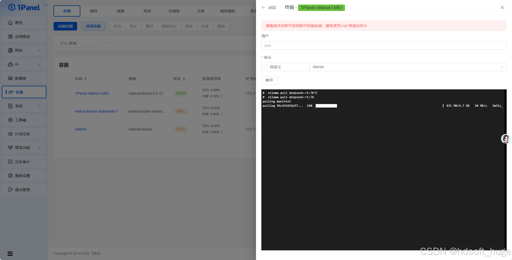Switch to the 镜像 images tab
512x260 pixels.
(x=121, y=11)
